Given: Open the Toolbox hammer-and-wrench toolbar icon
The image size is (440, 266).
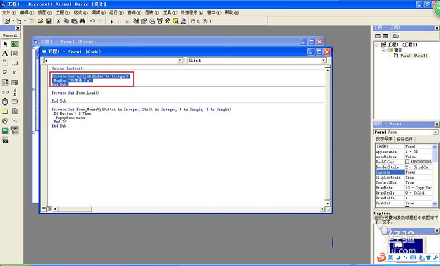Looking at the screenshot, I should [x=168, y=21].
